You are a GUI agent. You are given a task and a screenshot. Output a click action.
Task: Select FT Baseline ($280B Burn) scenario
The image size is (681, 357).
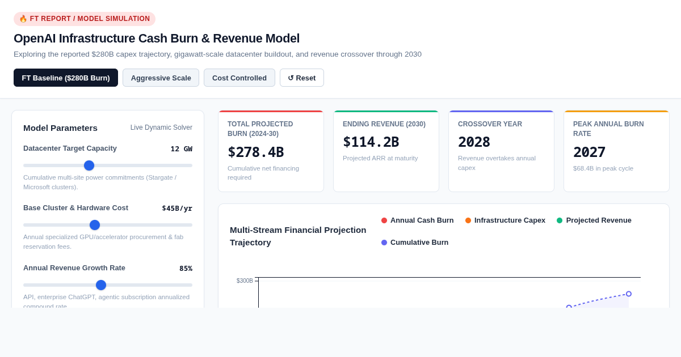(x=66, y=78)
